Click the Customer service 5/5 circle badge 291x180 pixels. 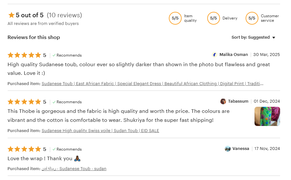coord(252,18)
